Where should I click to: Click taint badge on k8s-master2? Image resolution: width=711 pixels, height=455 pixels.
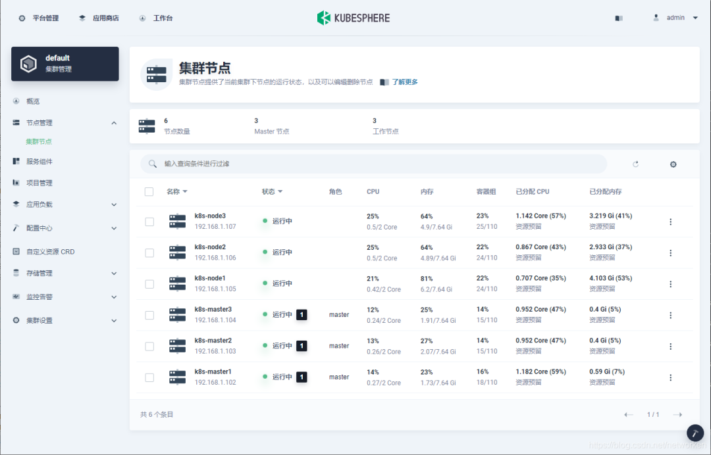coord(302,346)
